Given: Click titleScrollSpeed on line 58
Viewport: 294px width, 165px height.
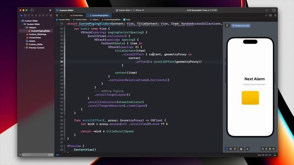Looking at the screenshot, I should click(x=120, y=132).
